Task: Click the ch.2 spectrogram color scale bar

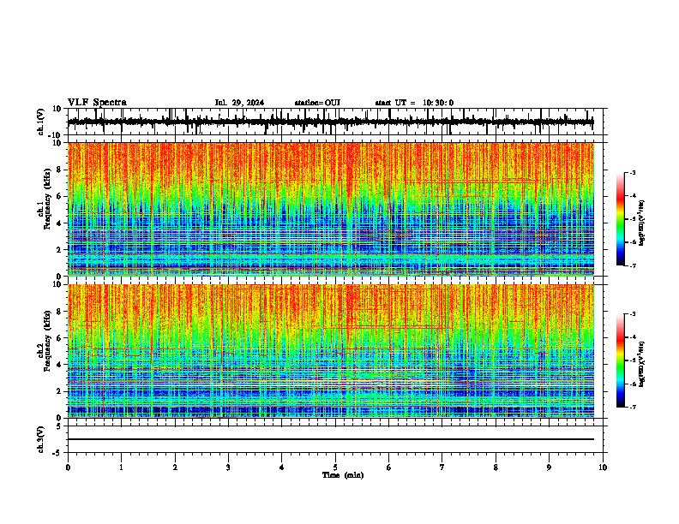Action: pyautogui.click(x=621, y=360)
